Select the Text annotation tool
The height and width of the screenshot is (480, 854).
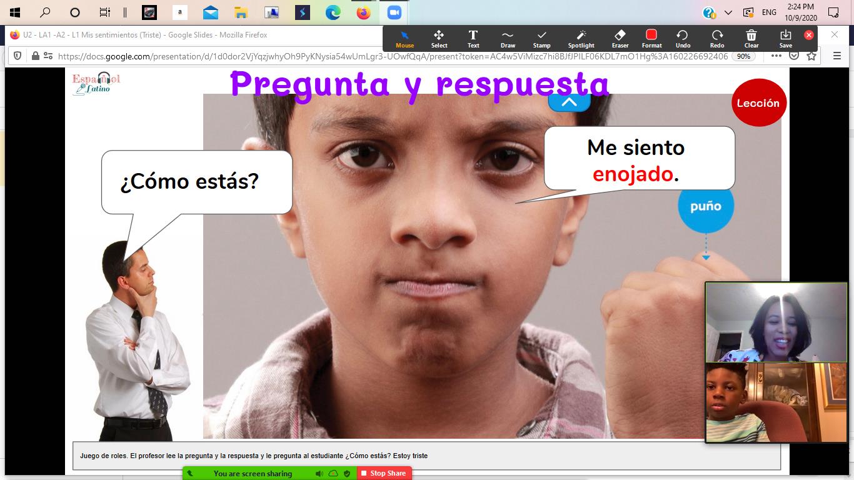coord(473,39)
